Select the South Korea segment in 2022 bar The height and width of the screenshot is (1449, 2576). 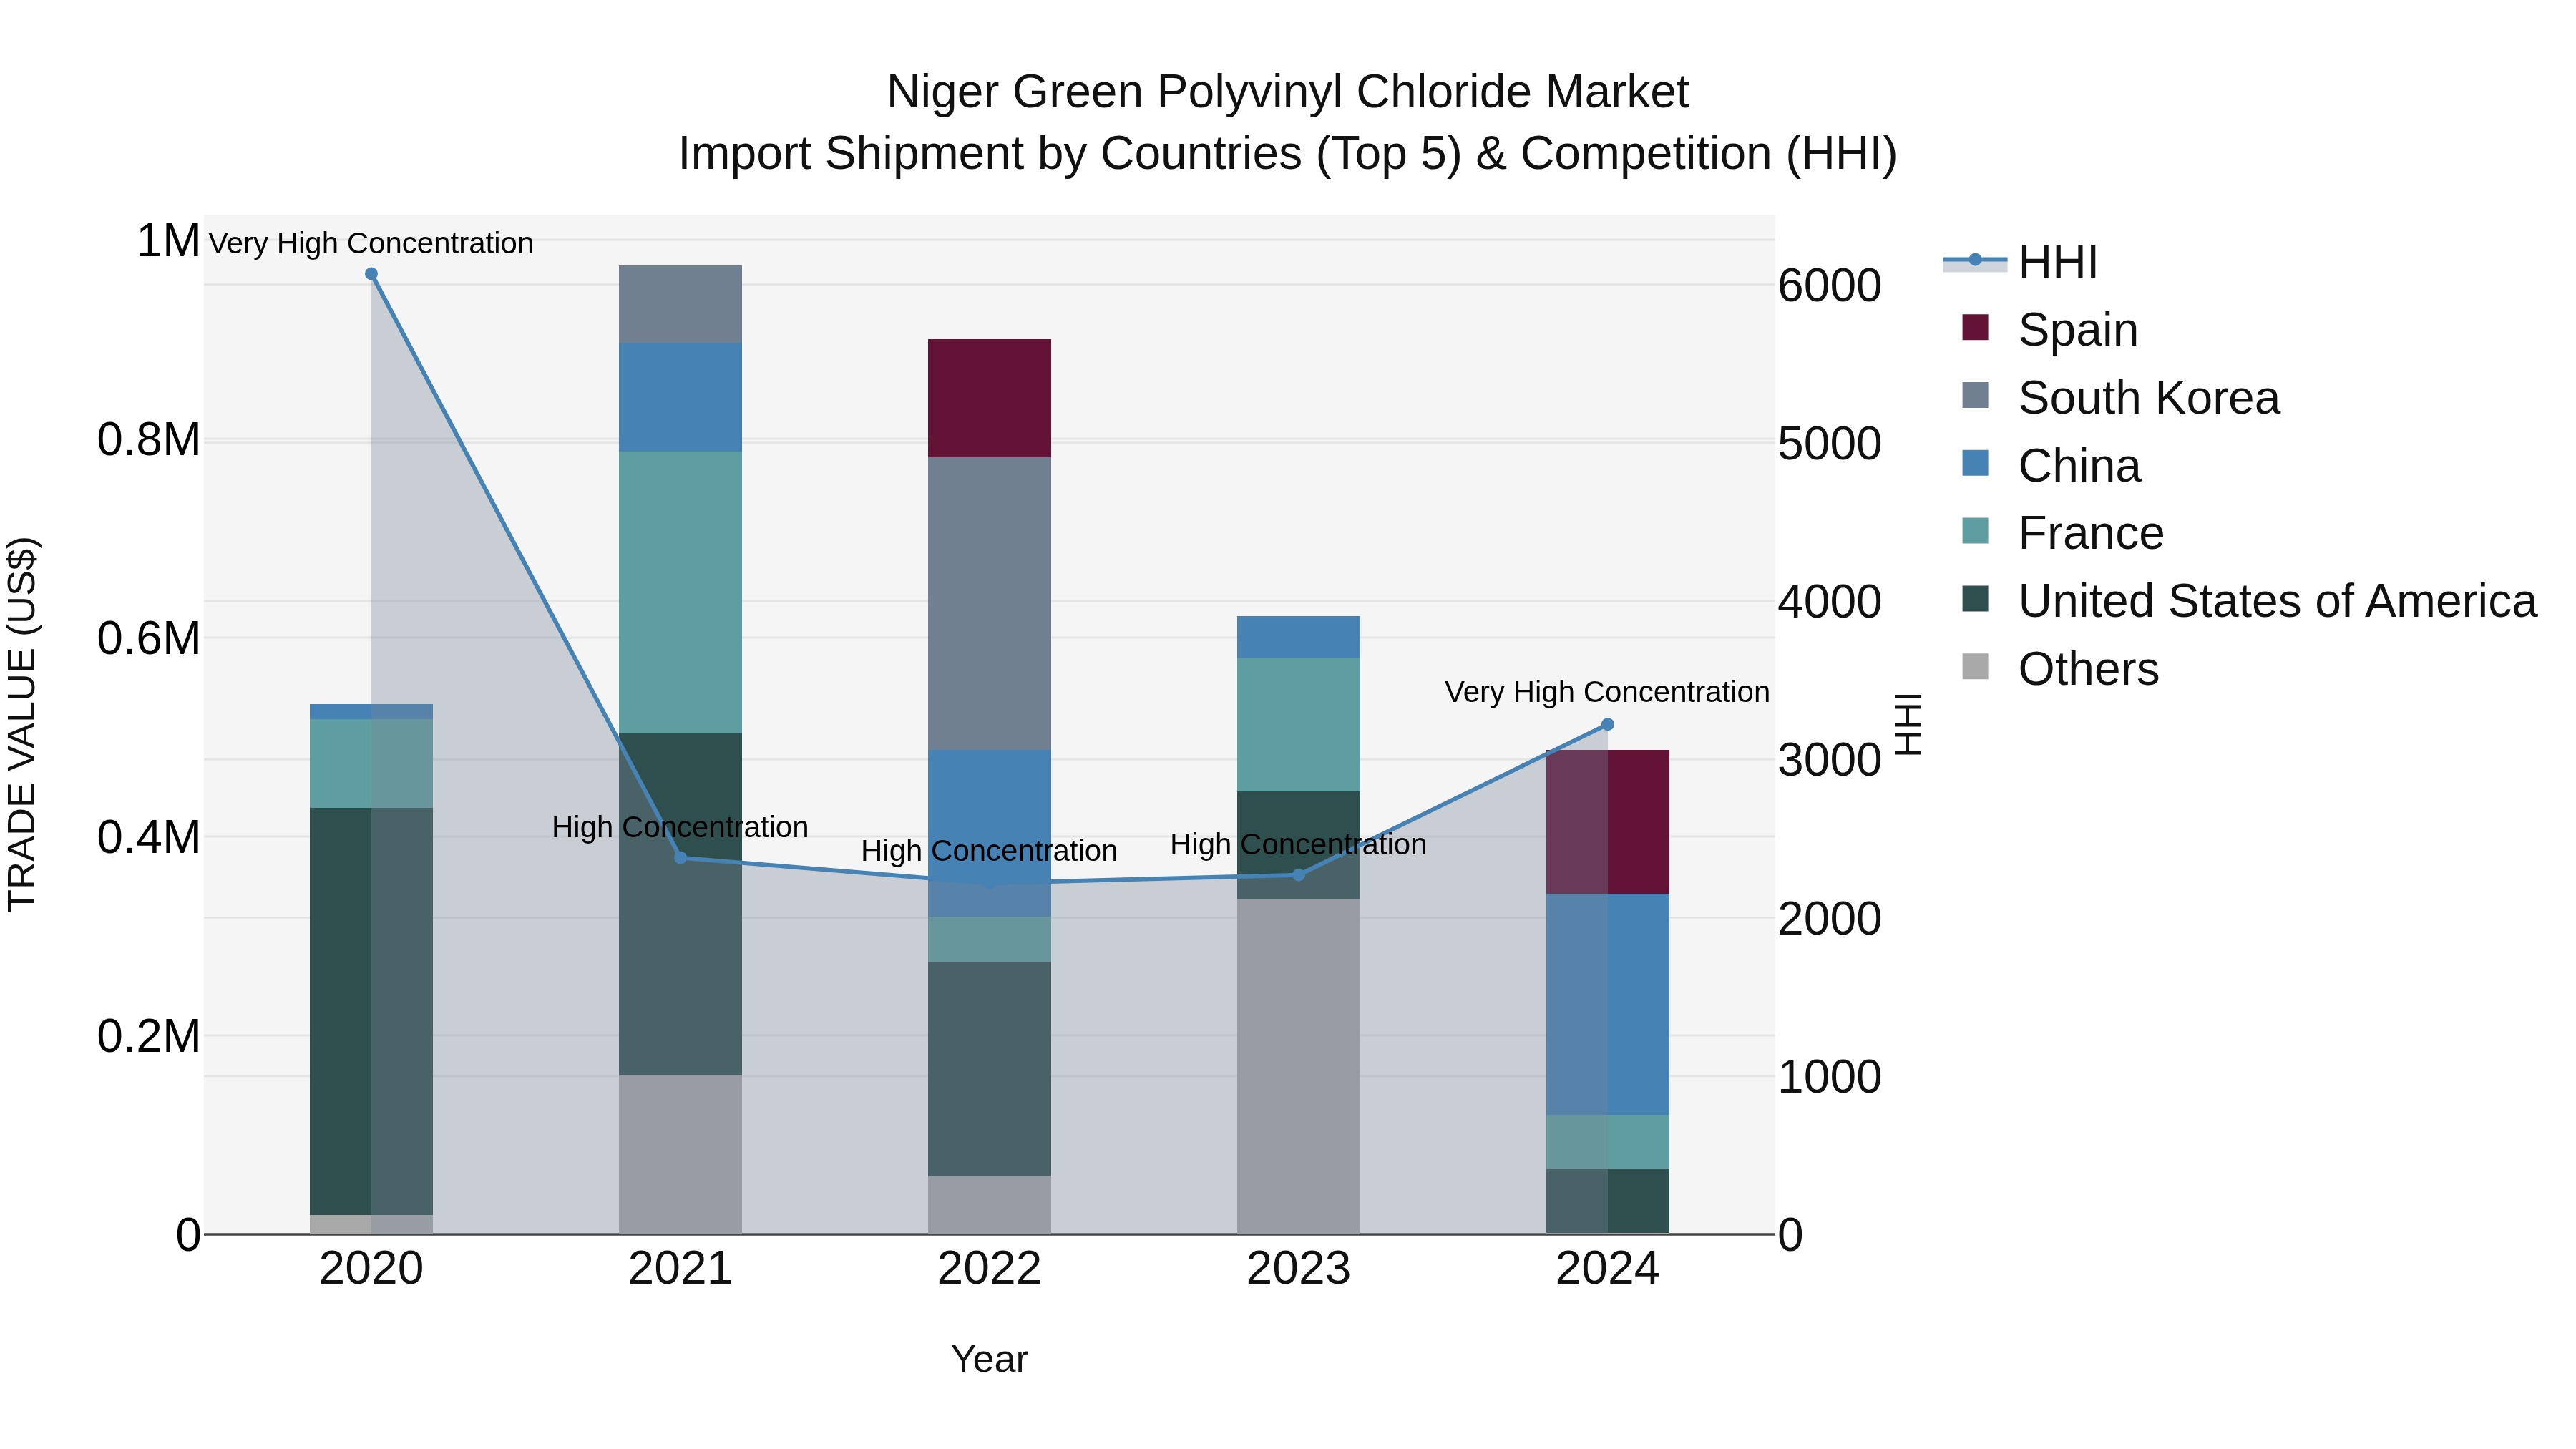[989, 604]
